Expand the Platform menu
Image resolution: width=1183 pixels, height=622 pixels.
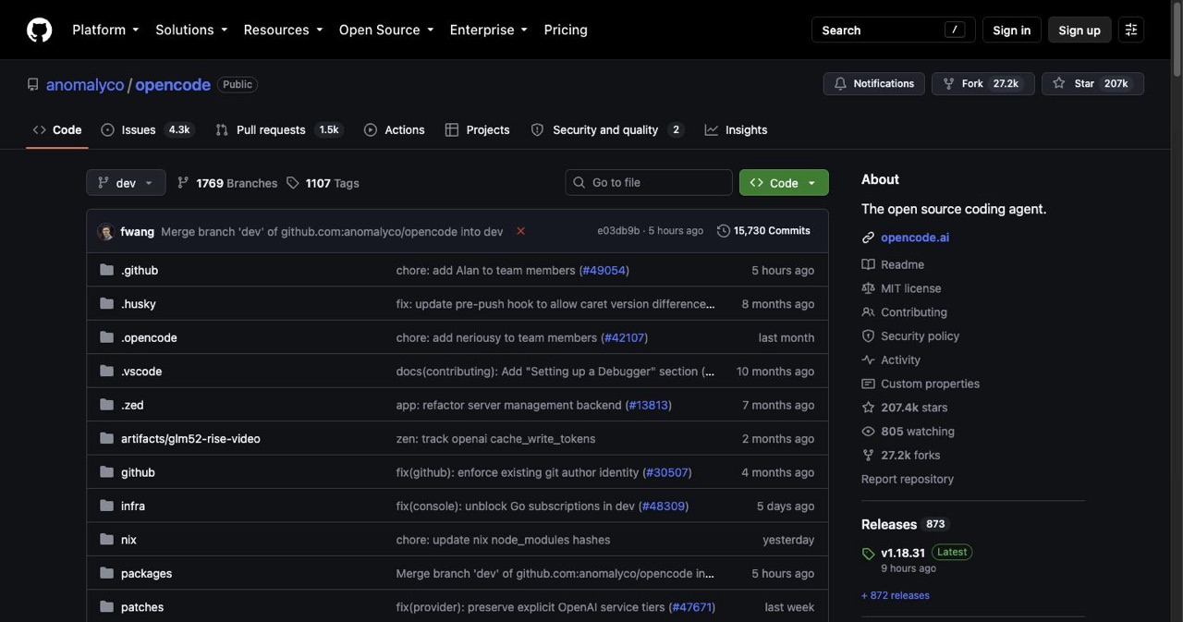105,30
